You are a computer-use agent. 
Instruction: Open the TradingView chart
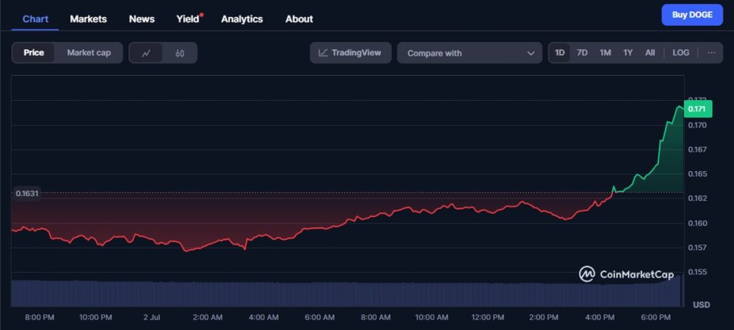pos(350,53)
